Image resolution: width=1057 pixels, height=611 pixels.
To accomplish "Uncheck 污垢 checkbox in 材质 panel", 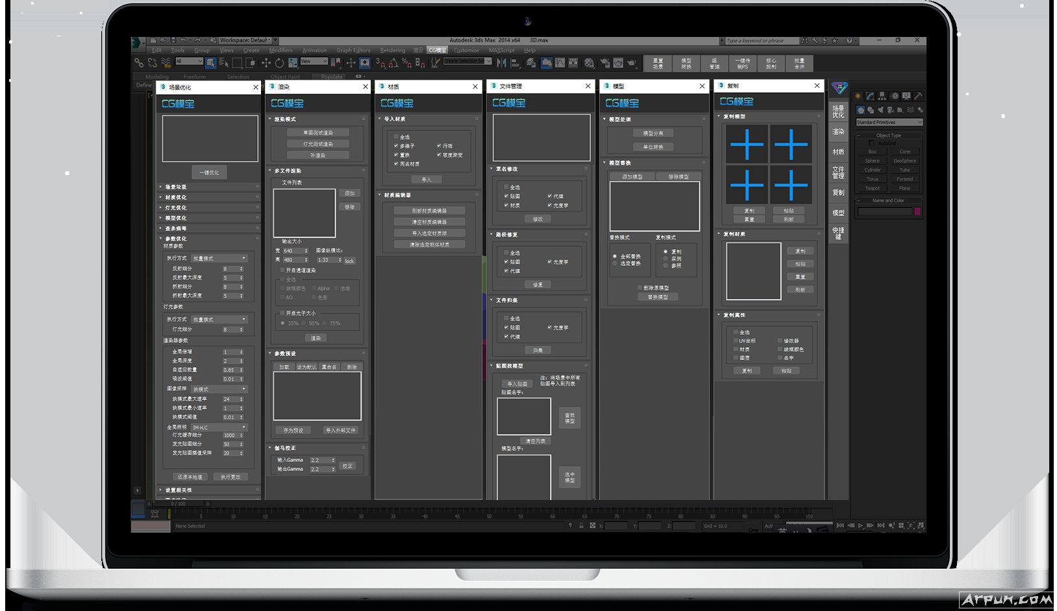I will pyautogui.click(x=439, y=146).
